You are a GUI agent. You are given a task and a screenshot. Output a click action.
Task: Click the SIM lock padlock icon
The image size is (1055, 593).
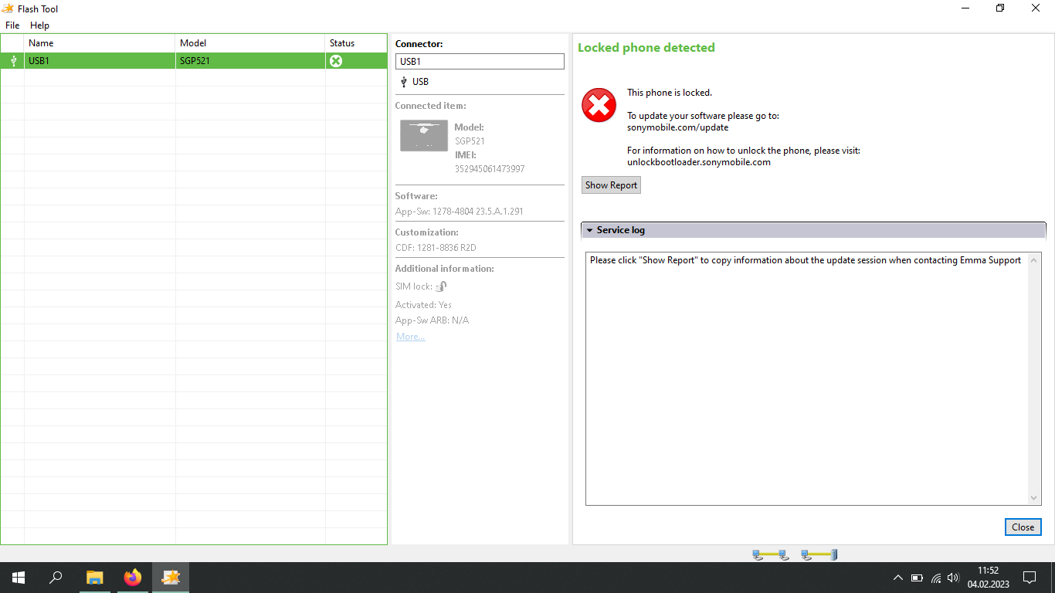click(441, 286)
